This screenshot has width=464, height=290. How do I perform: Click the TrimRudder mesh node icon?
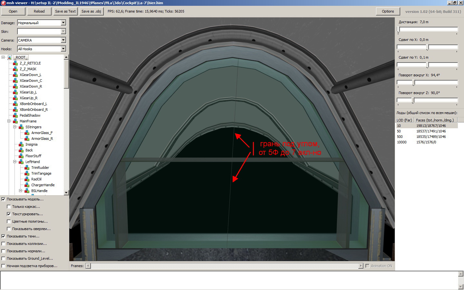[x=27, y=168]
